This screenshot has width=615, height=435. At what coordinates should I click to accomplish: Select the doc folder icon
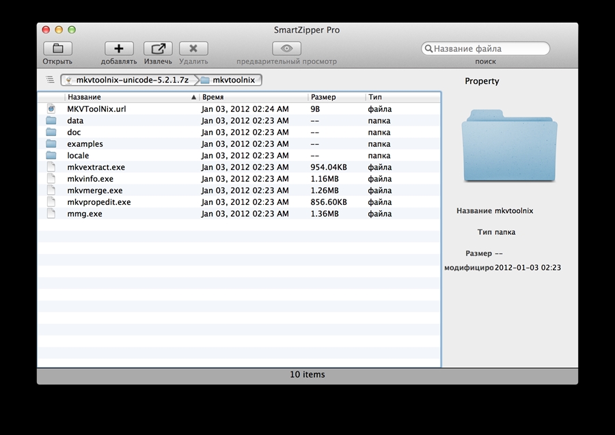51,132
